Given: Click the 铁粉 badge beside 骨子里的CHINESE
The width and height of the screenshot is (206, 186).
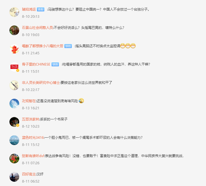Looking at the screenshot, I should [x=55, y=64].
